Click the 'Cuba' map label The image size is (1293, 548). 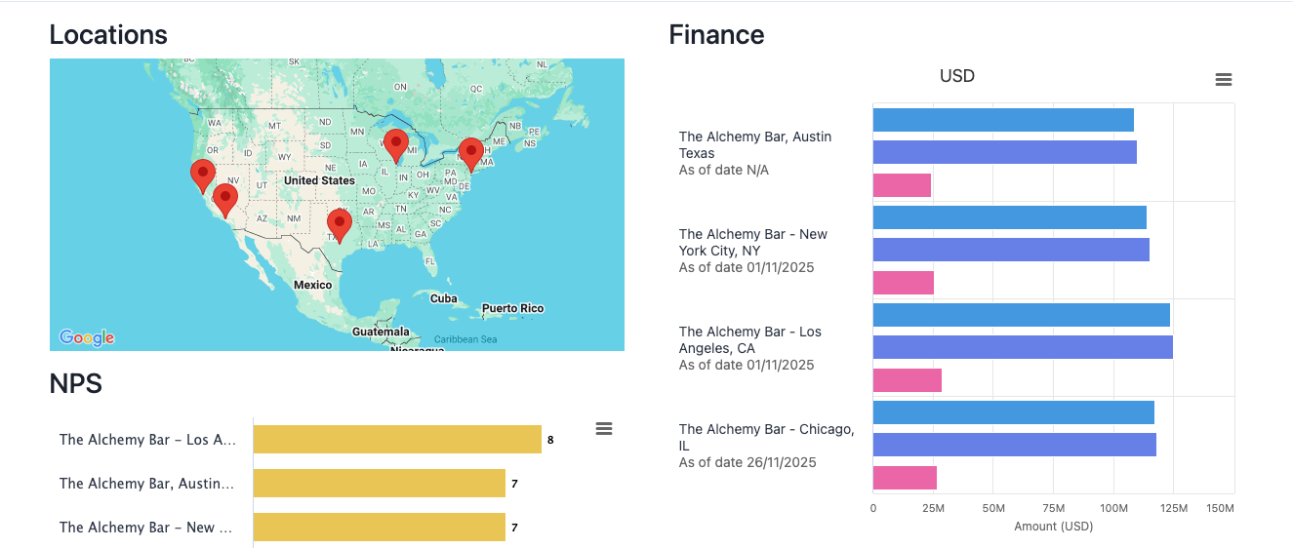(444, 298)
